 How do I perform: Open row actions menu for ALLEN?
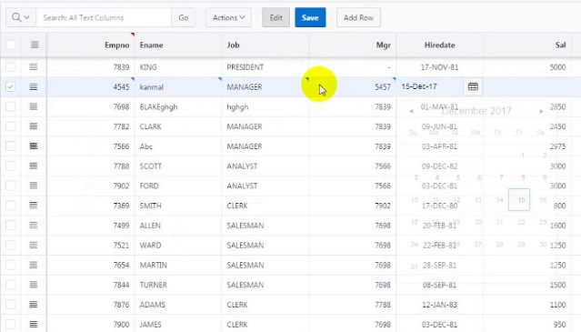coord(34,226)
